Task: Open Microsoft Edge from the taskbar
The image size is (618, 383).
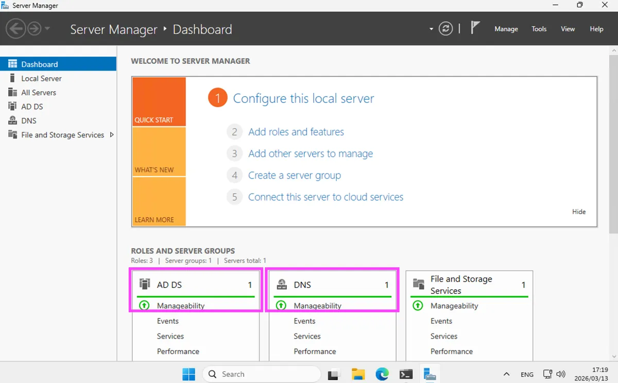Action: tap(382, 374)
